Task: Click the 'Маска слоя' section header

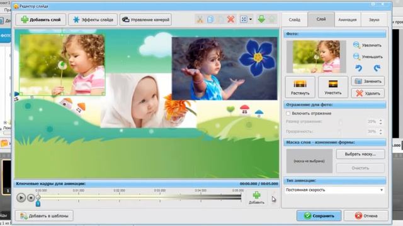Action: point(334,143)
